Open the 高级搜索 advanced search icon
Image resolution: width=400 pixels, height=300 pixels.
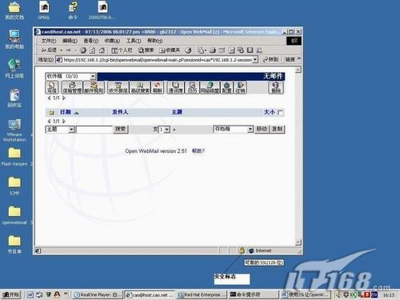point(140,87)
